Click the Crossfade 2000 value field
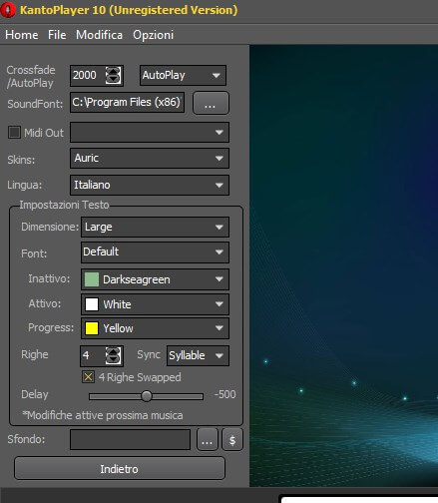The image size is (438, 503). (x=88, y=76)
